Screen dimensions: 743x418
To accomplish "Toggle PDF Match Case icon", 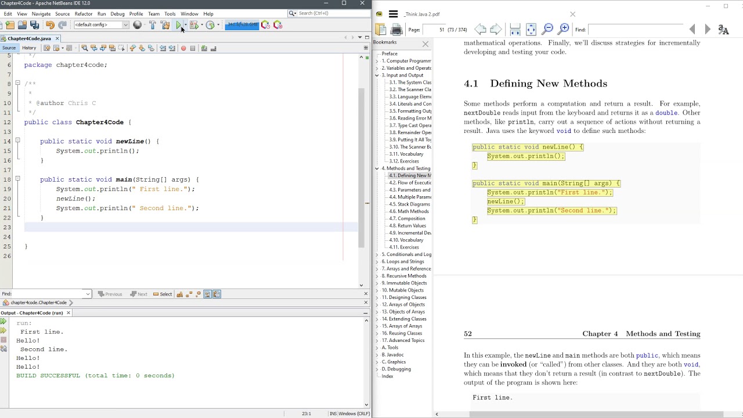I will 723,30.
